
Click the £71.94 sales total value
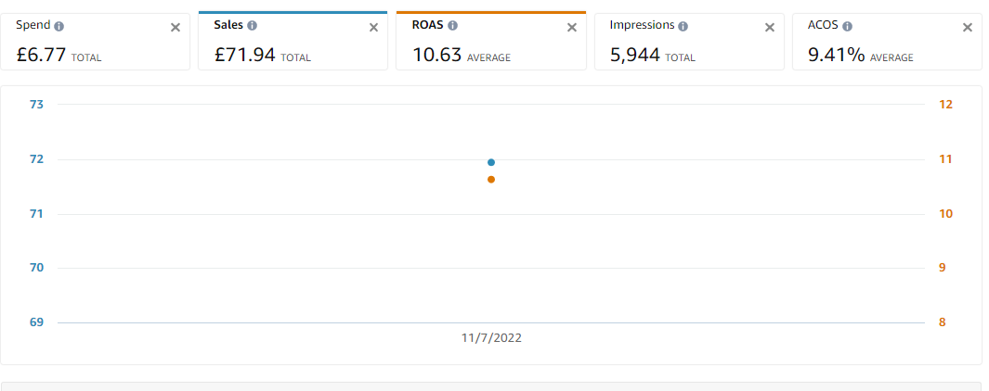(x=245, y=55)
